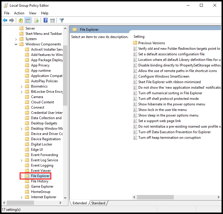
Task: Click the Camera folder icon in tree
Action: 27,97
